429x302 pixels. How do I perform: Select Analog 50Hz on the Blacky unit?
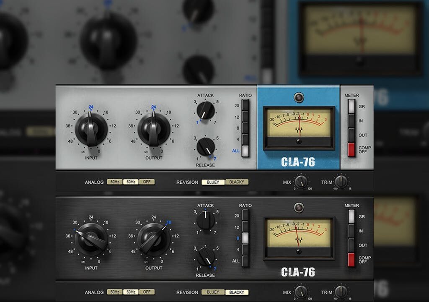(115, 292)
